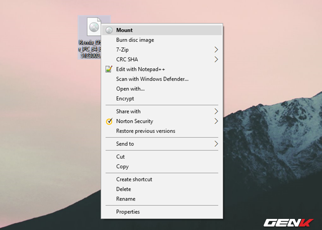Expand the Share with submenu arrow

(216, 111)
